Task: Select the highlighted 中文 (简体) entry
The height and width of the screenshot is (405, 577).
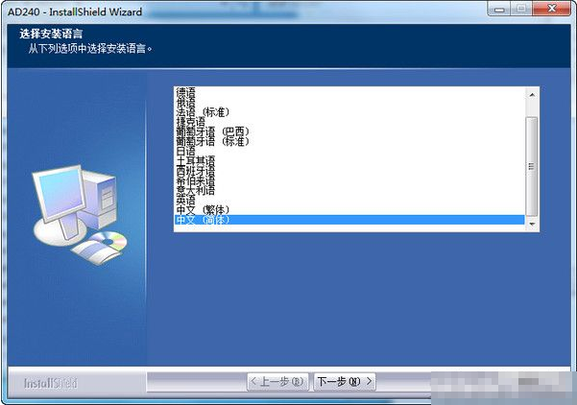Action: click(203, 220)
